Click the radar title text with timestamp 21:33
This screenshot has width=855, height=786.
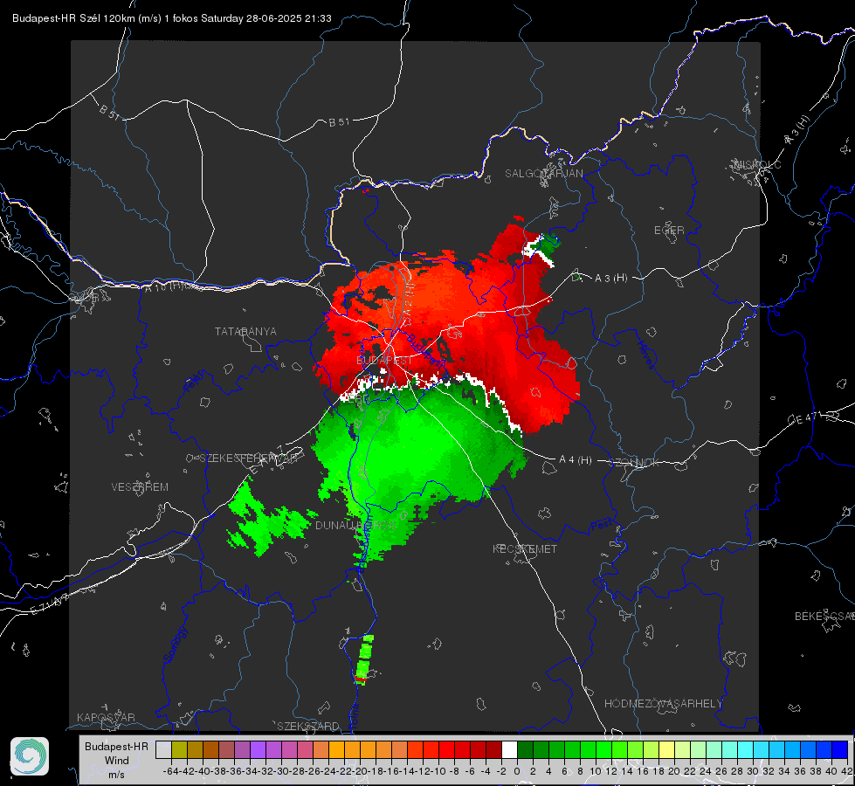pos(172,18)
